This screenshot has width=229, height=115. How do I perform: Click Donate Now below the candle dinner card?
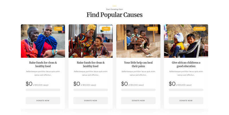90,100
